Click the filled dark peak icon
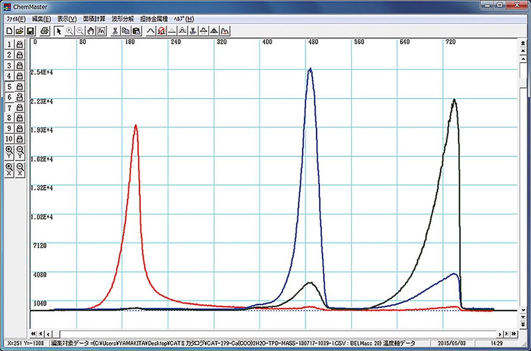531x351 pixels. pos(214,31)
